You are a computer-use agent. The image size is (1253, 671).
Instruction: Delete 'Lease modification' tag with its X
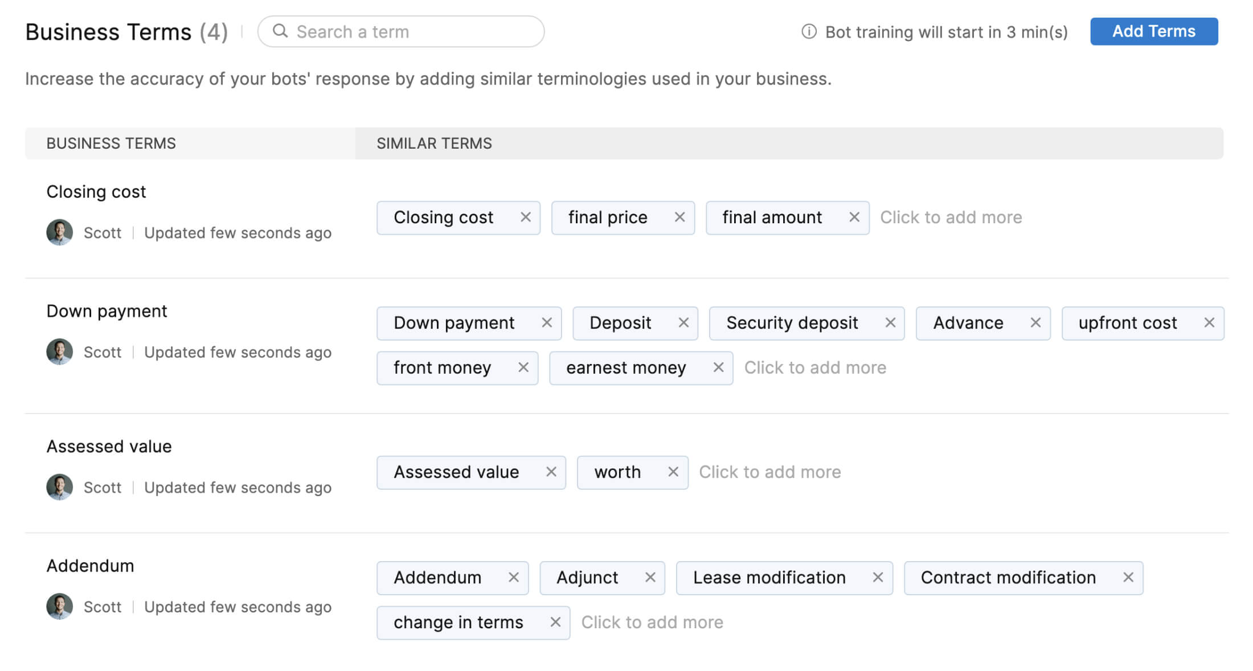pos(878,577)
